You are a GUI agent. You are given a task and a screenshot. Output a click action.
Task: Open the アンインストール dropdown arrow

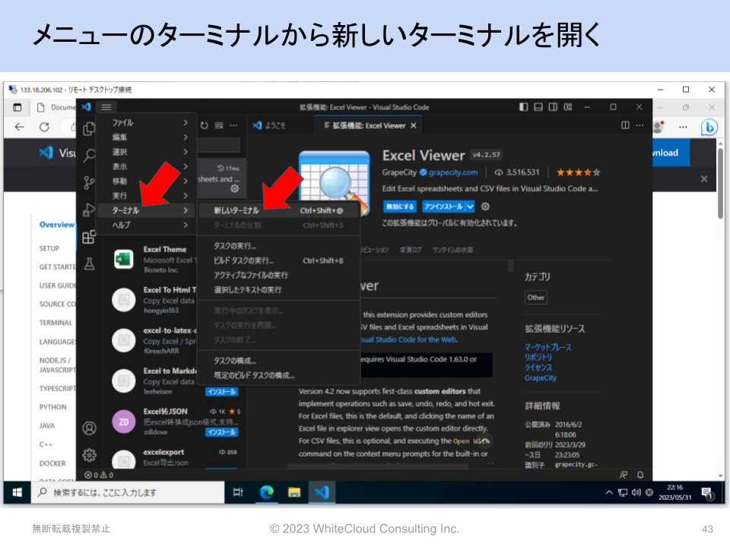coord(470,207)
